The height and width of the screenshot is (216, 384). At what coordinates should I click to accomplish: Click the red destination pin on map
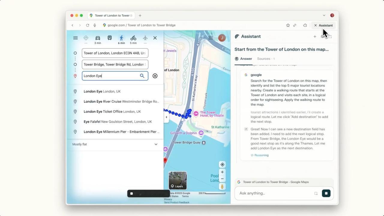(165, 161)
